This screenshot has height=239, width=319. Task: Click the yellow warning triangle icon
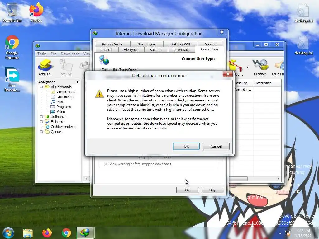click(99, 94)
